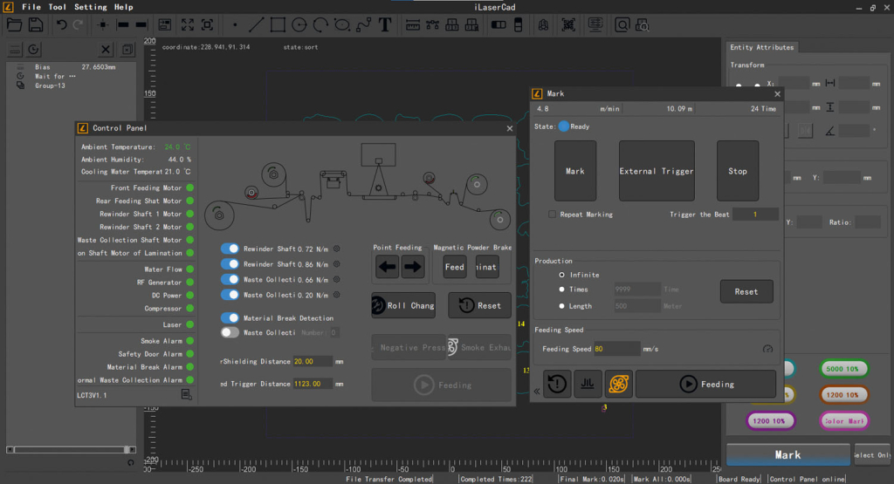Start Feeding in the Mark dialog
894x484 pixels.
705,385
